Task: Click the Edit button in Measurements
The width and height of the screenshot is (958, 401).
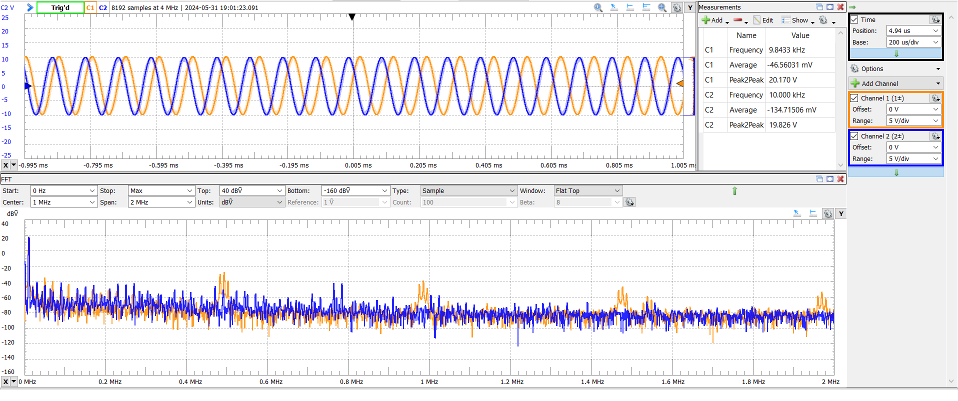Action: click(x=763, y=20)
